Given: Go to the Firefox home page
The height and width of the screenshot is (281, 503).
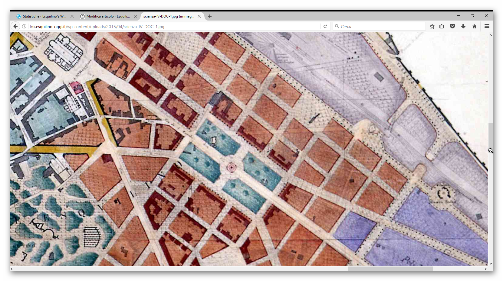Looking at the screenshot, I should click(x=474, y=27).
